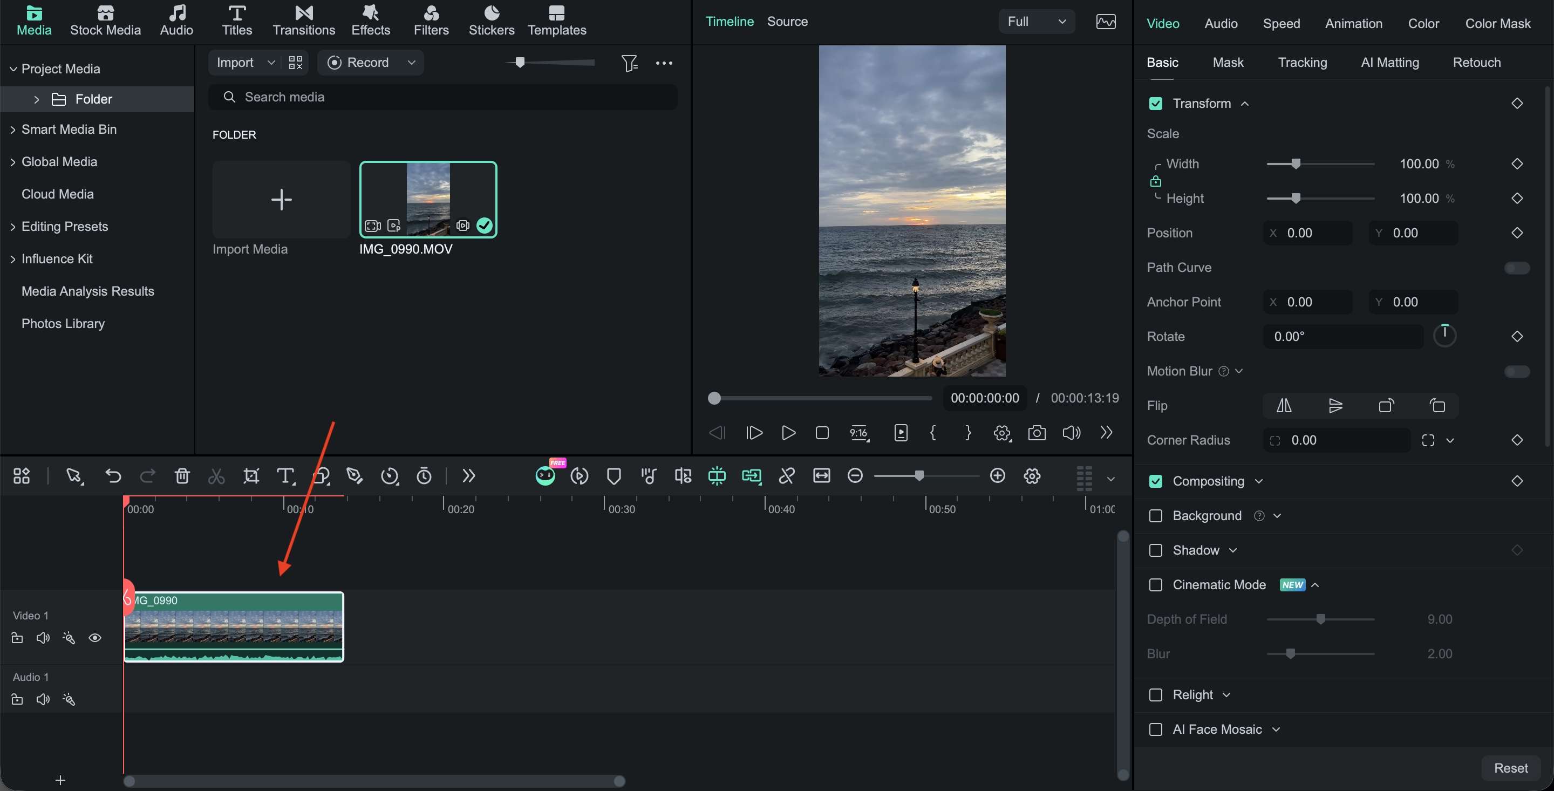1554x791 pixels.
Task: Open the QR code import icon
Action: click(x=296, y=63)
